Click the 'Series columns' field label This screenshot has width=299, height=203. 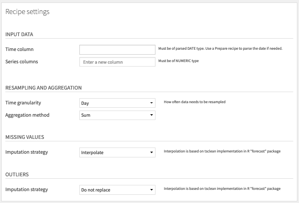21,62
